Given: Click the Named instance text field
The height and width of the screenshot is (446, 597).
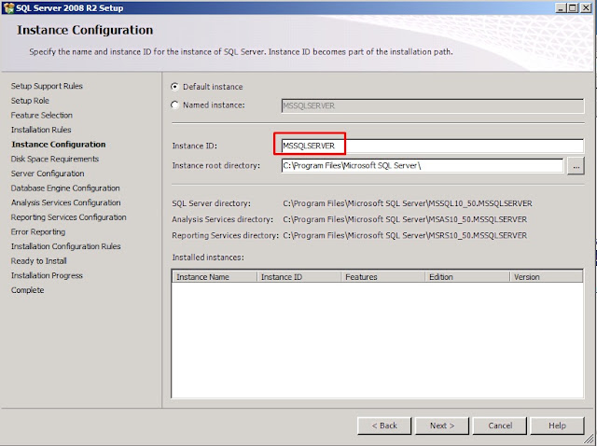Looking at the screenshot, I should 433,105.
